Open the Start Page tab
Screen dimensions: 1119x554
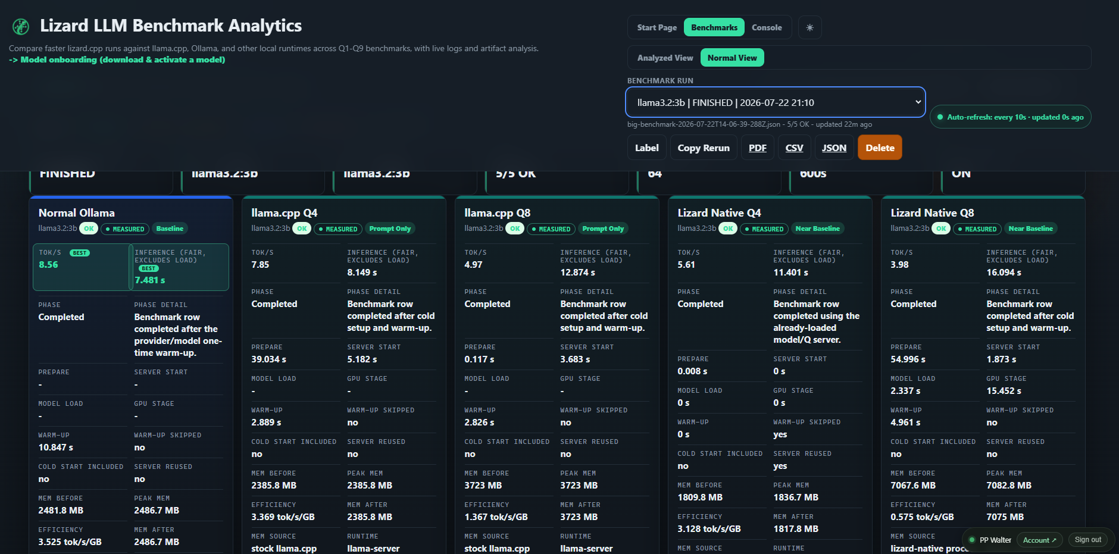(657, 27)
